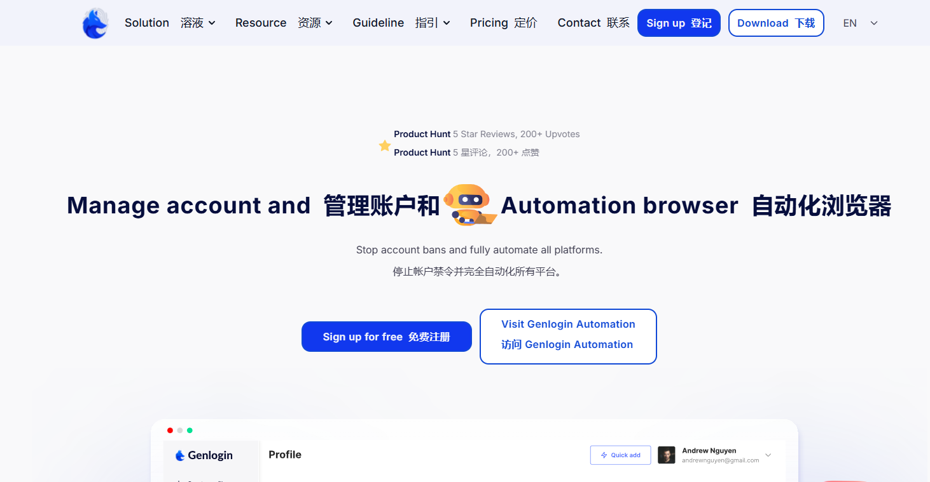
Task: Expand the Andrew Nguyen account chevron
Action: [x=768, y=455]
